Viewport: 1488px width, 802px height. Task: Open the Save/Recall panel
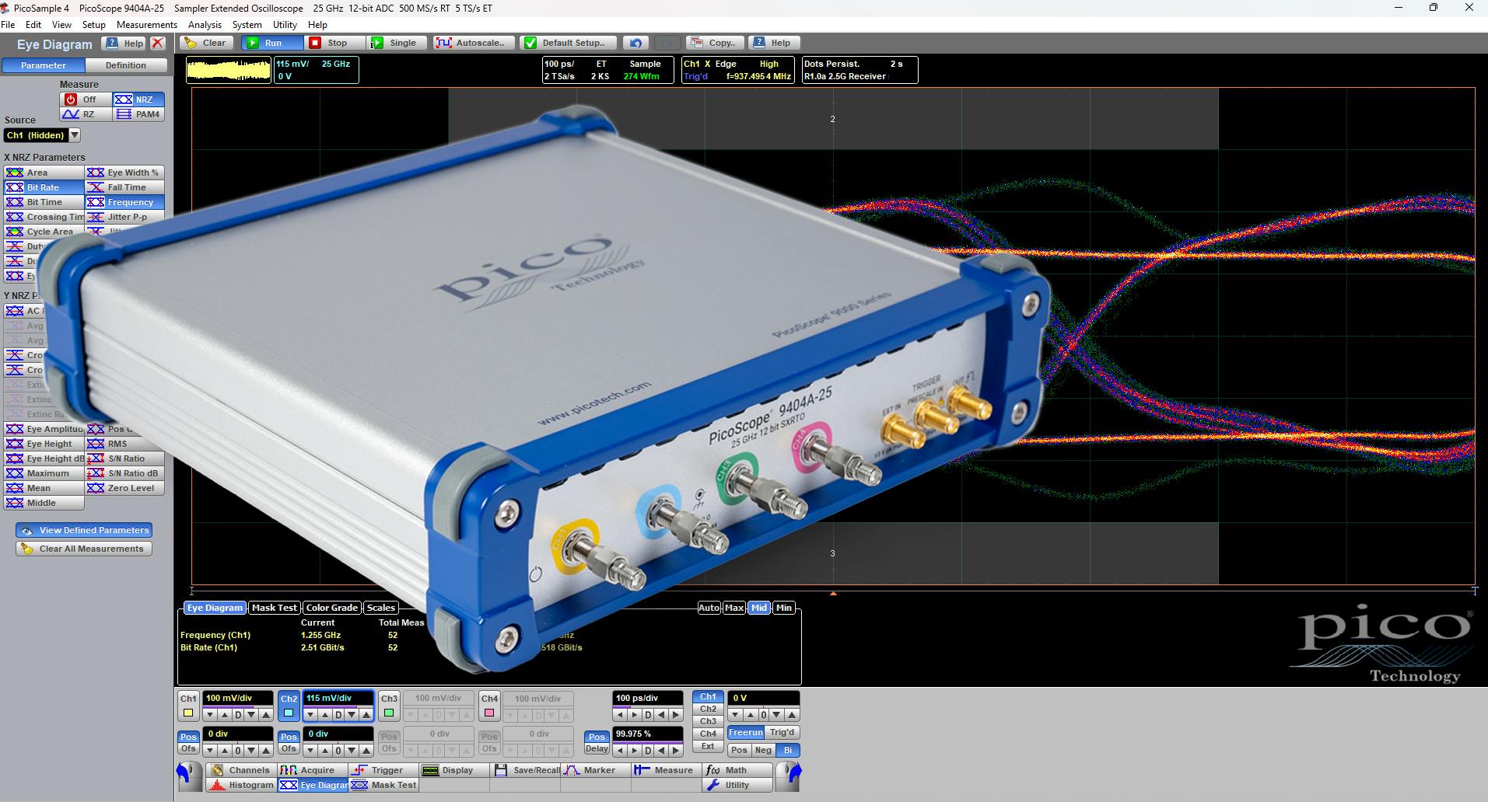pos(527,769)
